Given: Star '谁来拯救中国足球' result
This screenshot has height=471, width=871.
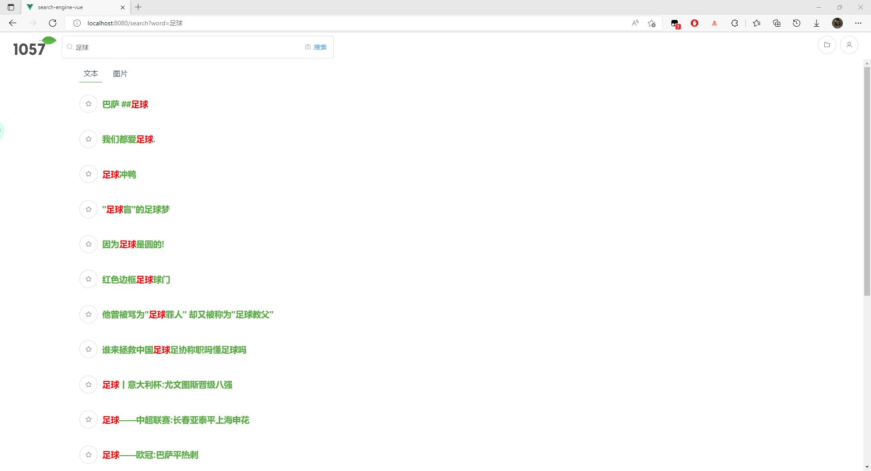Looking at the screenshot, I should (88, 349).
